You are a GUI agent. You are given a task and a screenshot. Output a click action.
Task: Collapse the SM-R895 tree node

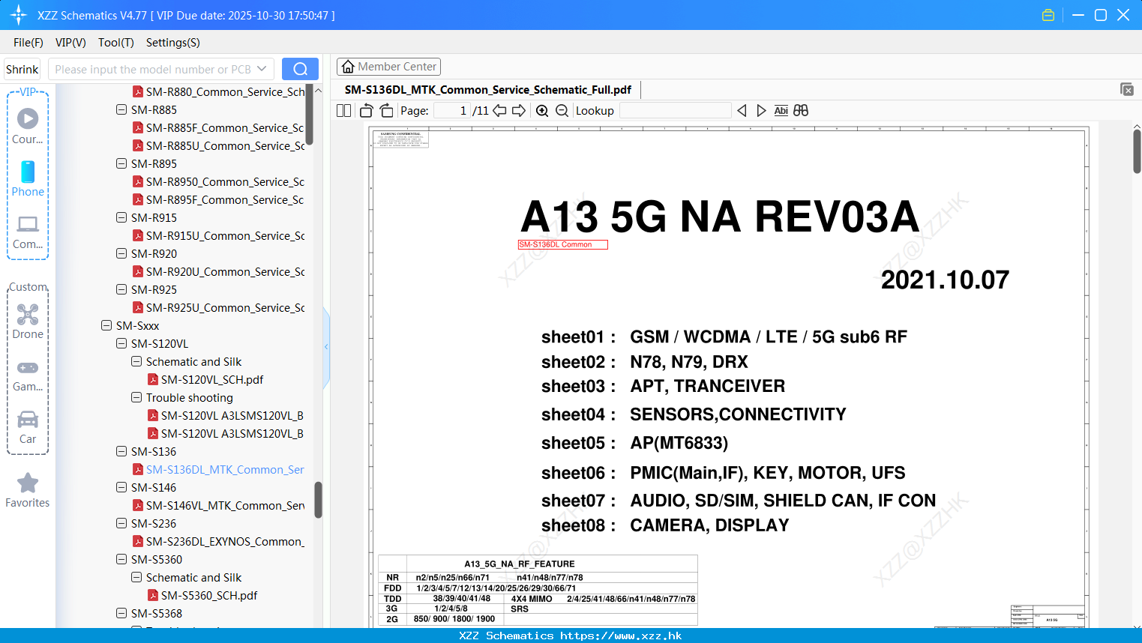[x=121, y=163]
